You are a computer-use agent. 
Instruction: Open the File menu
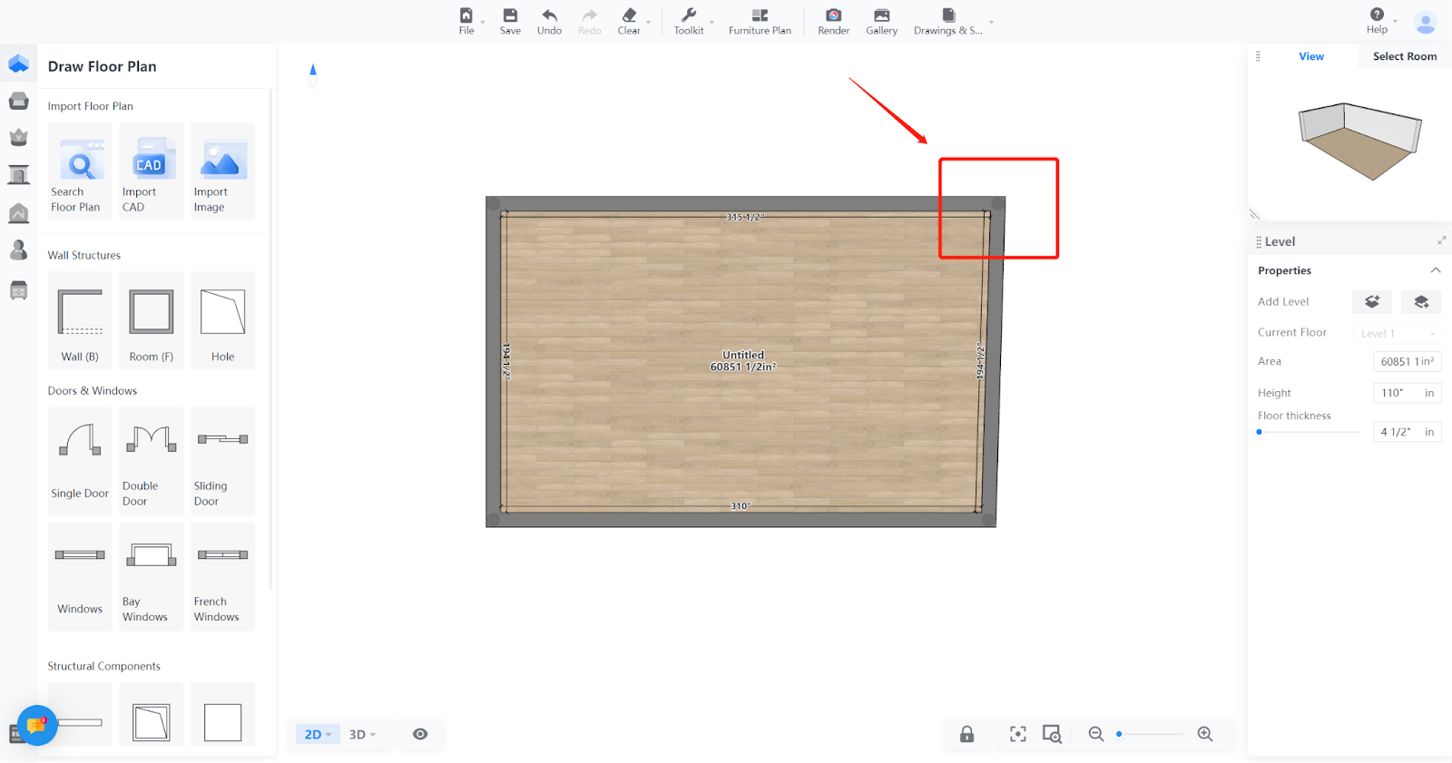[466, 21]
